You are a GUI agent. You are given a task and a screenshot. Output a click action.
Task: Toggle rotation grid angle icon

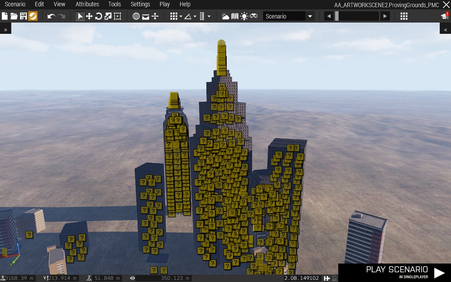(188, 16)
